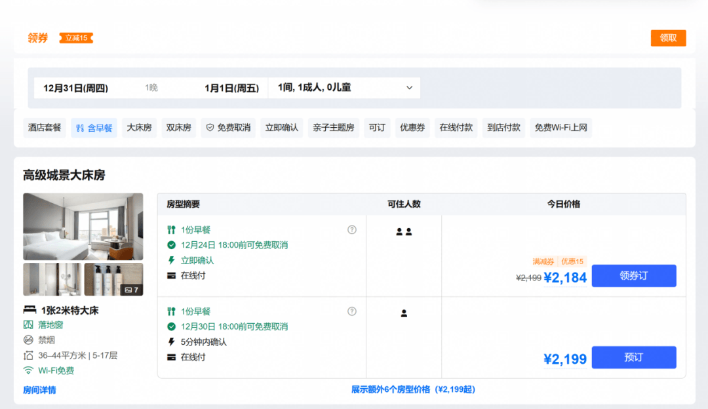Open the toiletries thumbnail showing 7 photos
708x409 pixels.
(x=114, y=279)
